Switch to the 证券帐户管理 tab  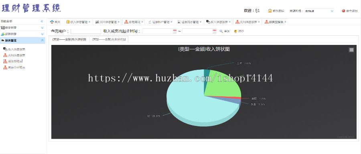point(159,22)
